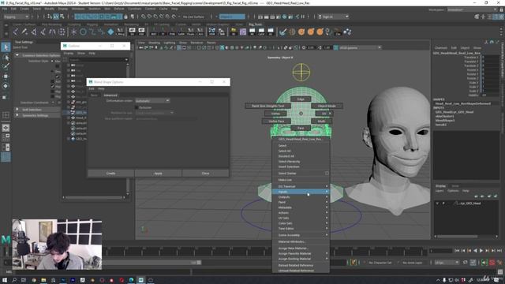Click the single perspective layout icon
Screen dimensions: 505x284
click(x=6, y=128)
